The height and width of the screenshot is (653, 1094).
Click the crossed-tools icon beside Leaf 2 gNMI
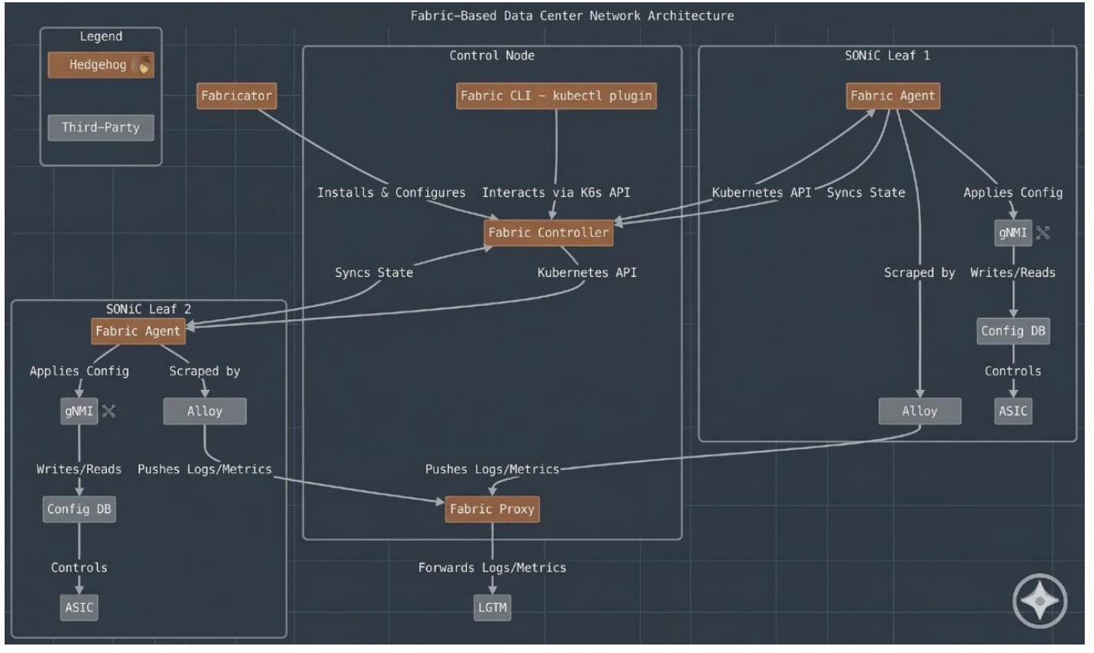(x=108, y=411)
